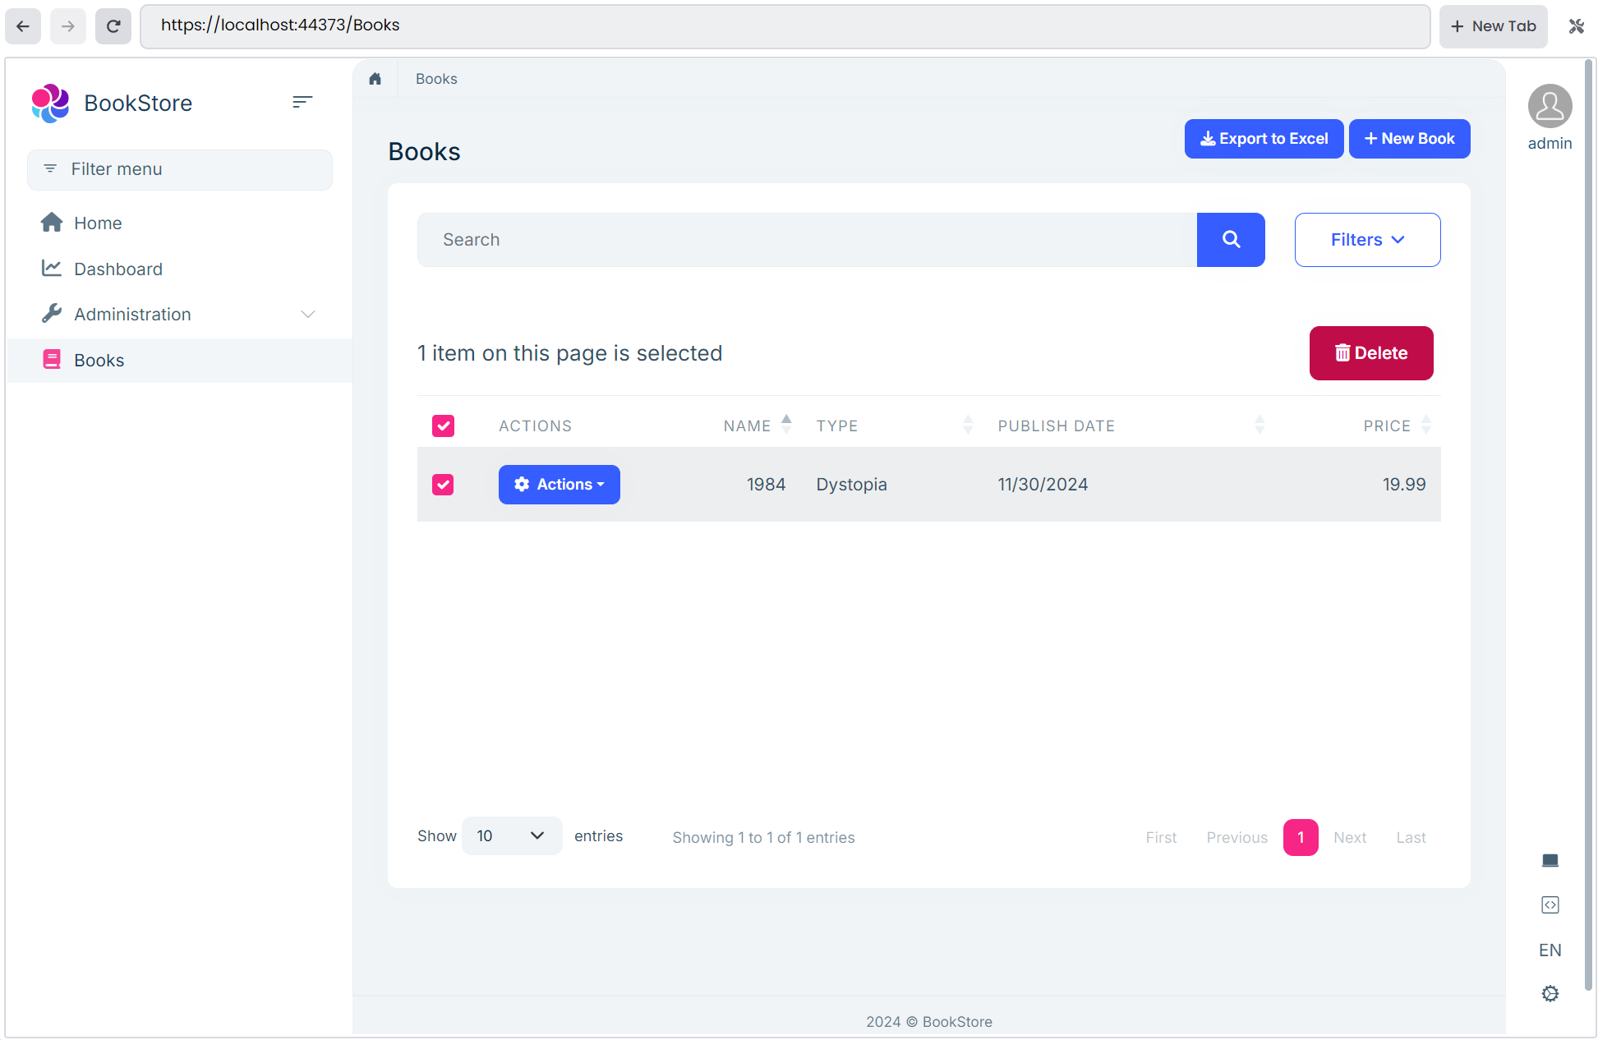Click the code brackets icon in the right bar
The width and height of the screenshot is (1598, 1040).
tap(1550, 905)
